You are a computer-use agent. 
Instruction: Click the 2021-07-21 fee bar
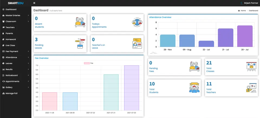point(111,92)
